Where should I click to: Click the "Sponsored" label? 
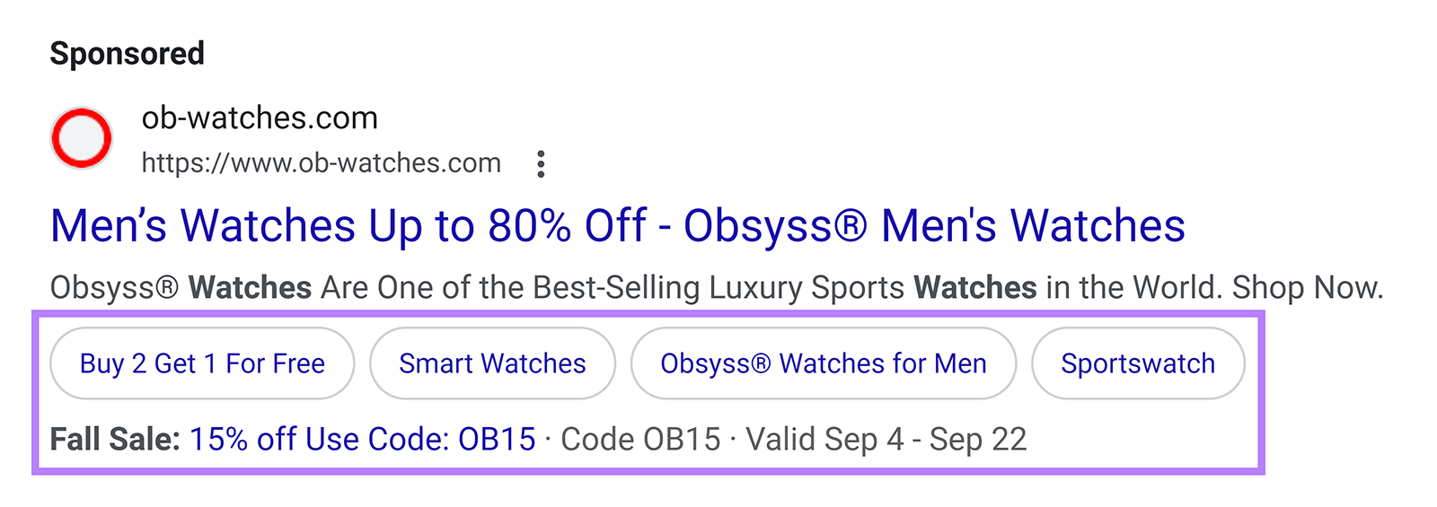point(127,54)
